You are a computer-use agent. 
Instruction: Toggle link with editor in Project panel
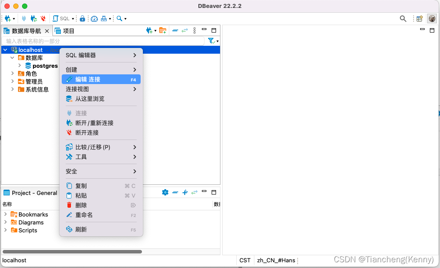point(194,192)
